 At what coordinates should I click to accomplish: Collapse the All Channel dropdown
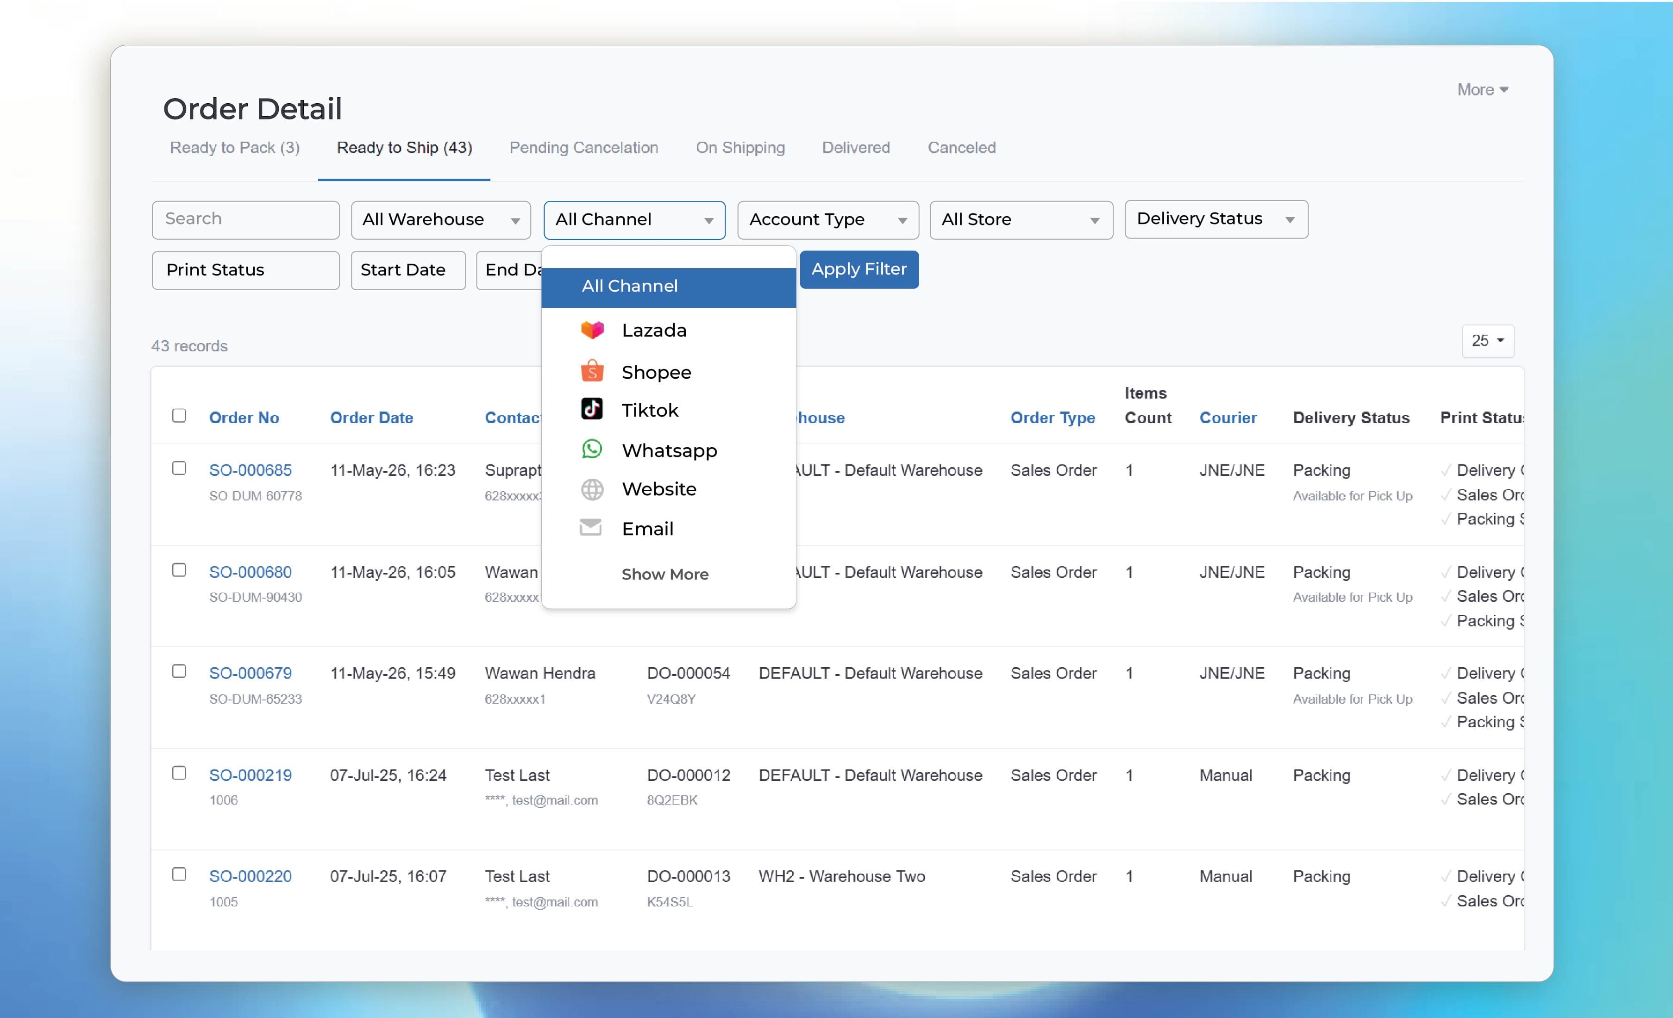click(634, 220)
